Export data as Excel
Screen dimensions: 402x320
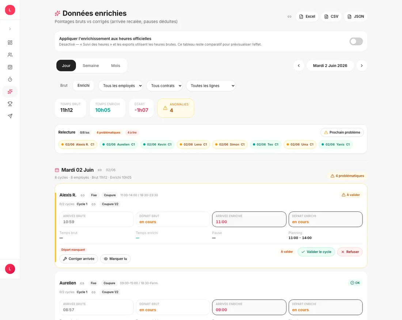point(307,17)
